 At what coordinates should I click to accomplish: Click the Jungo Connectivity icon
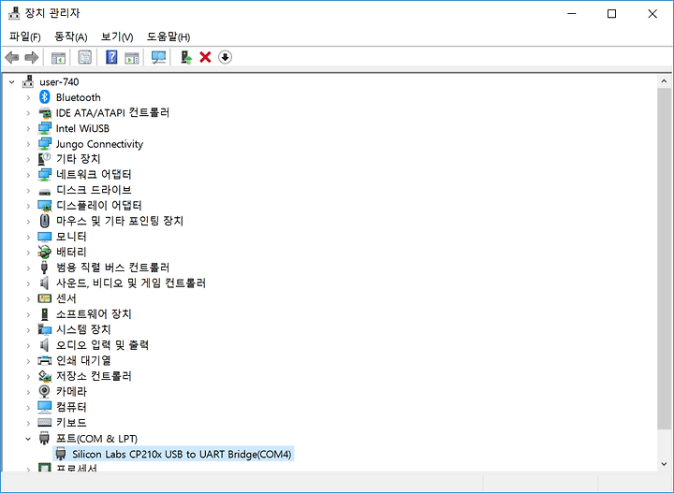[x=45, y=143]
